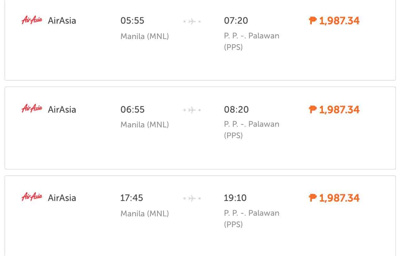Viewport: 403px width, 256px height.
Task: Click the 06:55 departure time
Action: pos(132,109)
